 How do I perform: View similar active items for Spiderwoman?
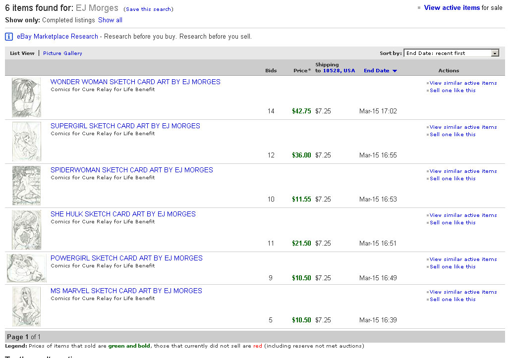pyautogui.click(x=463, y=171)
